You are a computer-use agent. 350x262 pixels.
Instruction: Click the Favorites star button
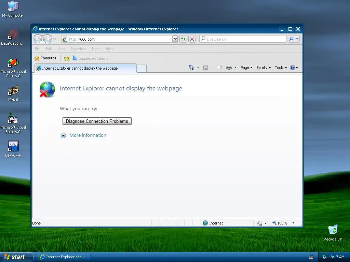point(45,58)
